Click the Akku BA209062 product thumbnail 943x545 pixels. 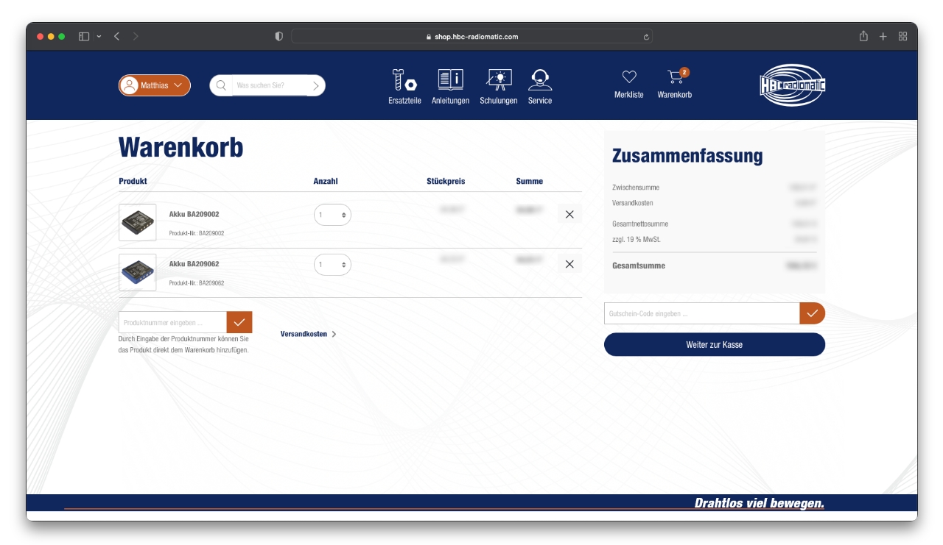pyautogui.click(x=138, y=272)
